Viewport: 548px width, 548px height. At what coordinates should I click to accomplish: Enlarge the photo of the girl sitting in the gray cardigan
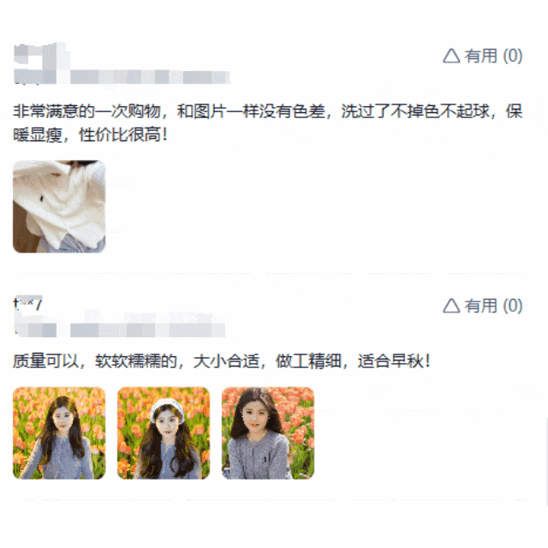pos(268,433)
